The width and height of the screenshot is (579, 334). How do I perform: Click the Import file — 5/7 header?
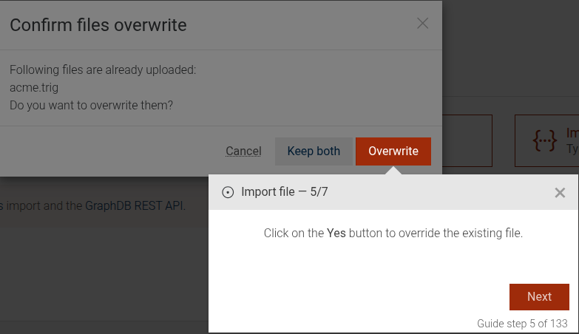pos(285,193)
